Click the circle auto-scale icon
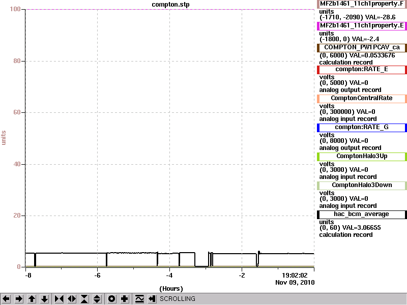The image size is (407, 305). [111, 299]
